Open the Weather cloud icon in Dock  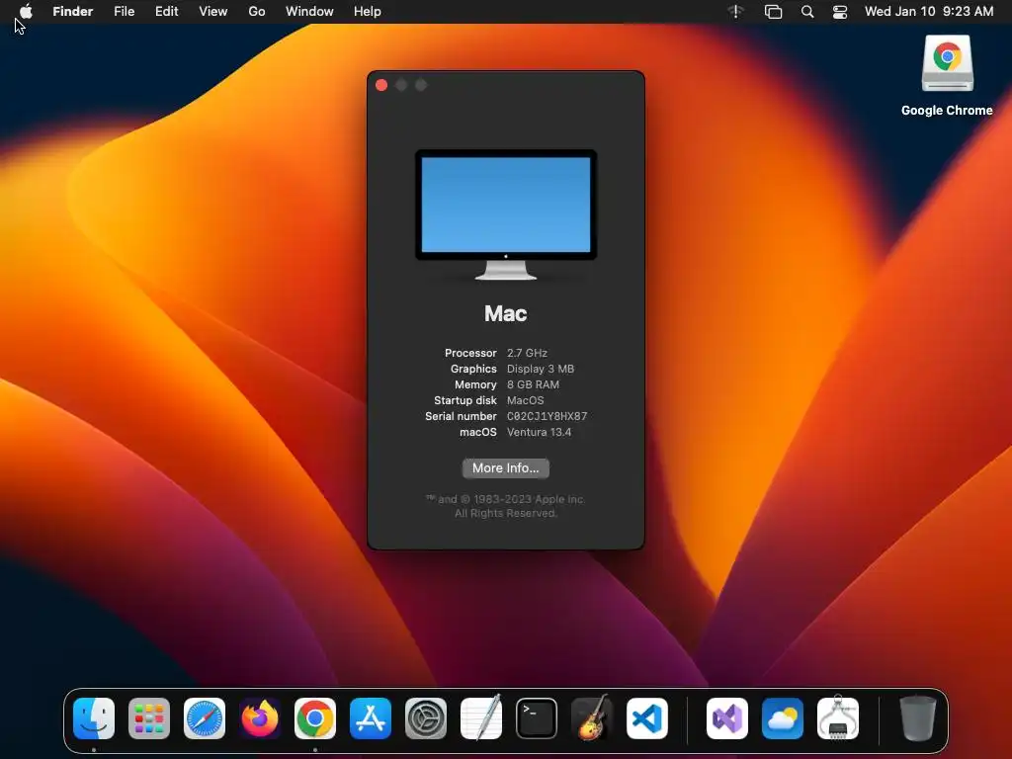coord(783,718)
